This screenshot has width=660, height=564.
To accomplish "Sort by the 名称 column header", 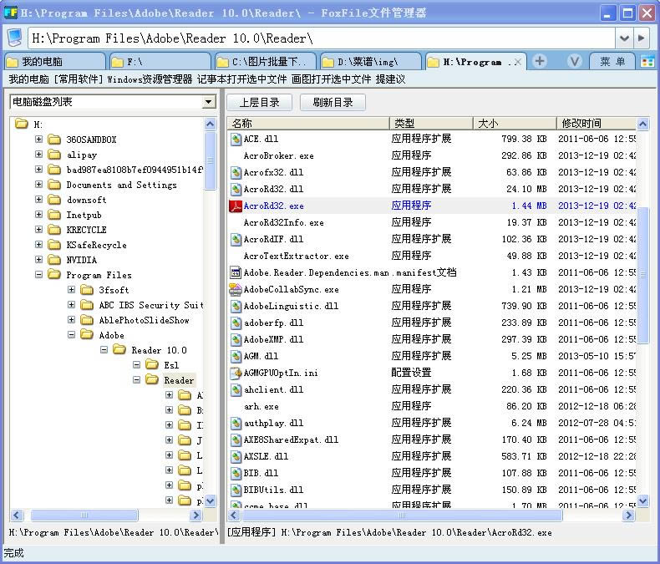I will tap(308, 124).
